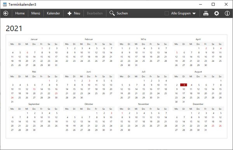Open the Dezember month title
This screenshot has width=233, height=150.
click(x=198, y=104)
